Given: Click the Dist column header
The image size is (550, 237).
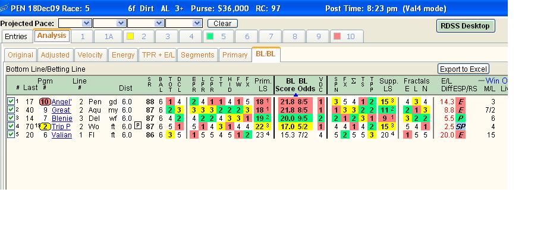Looking at the screenshot, I should (125, 88).
